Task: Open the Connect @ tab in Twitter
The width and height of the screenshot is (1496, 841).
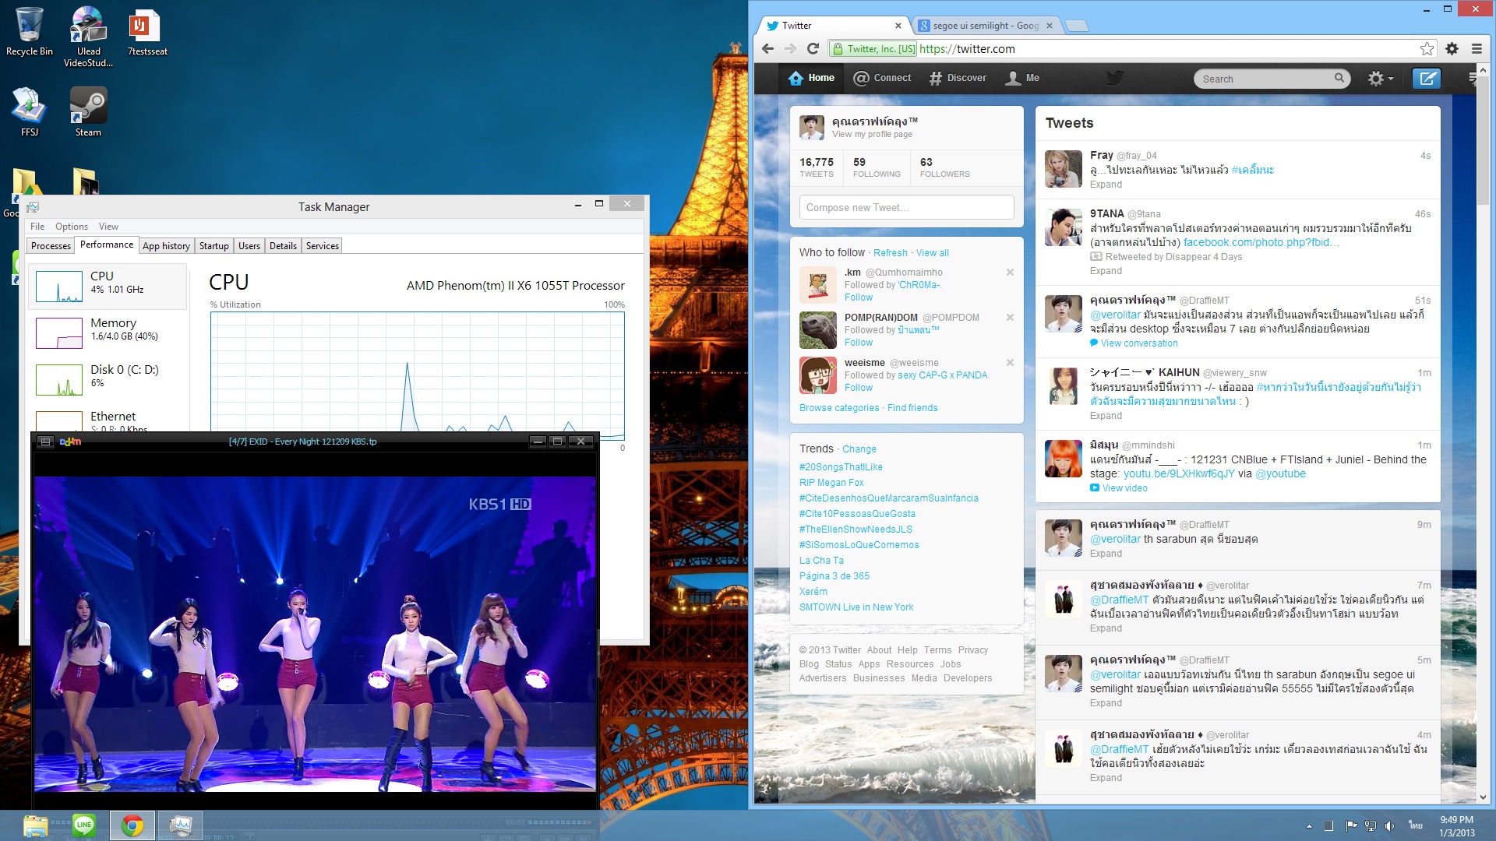Action: tap(882, 79)
